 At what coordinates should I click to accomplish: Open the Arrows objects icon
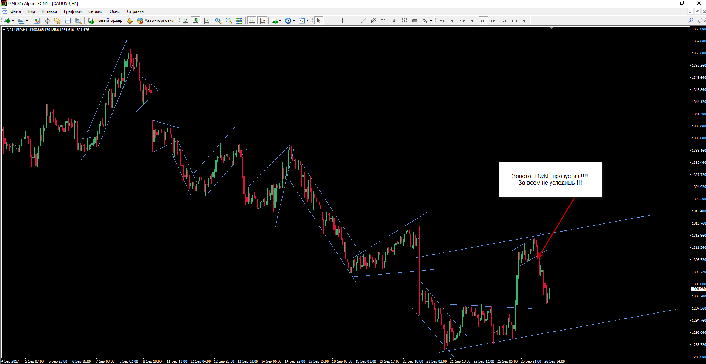tap(425, 21)
